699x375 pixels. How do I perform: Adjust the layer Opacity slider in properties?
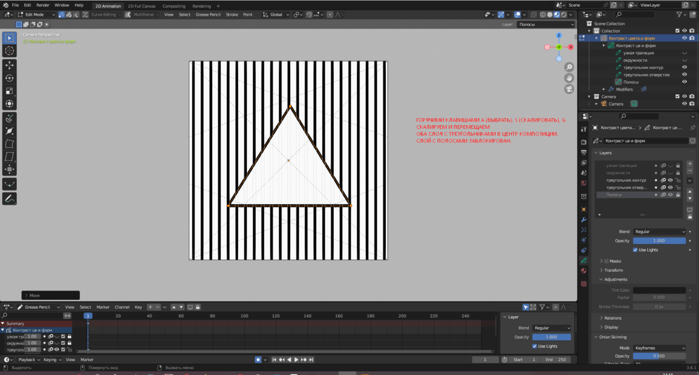coord(659,240)
